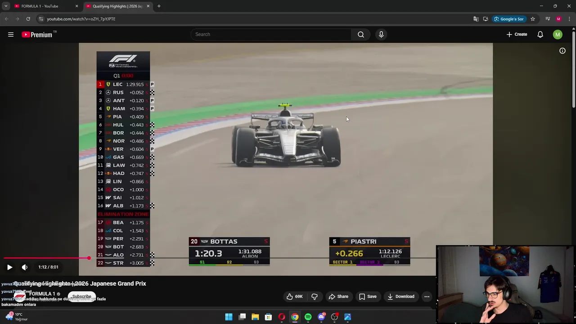Expand the tab search dropdown arrow
The width and height of the screenshot is (576, 324).
pos(6,6)
